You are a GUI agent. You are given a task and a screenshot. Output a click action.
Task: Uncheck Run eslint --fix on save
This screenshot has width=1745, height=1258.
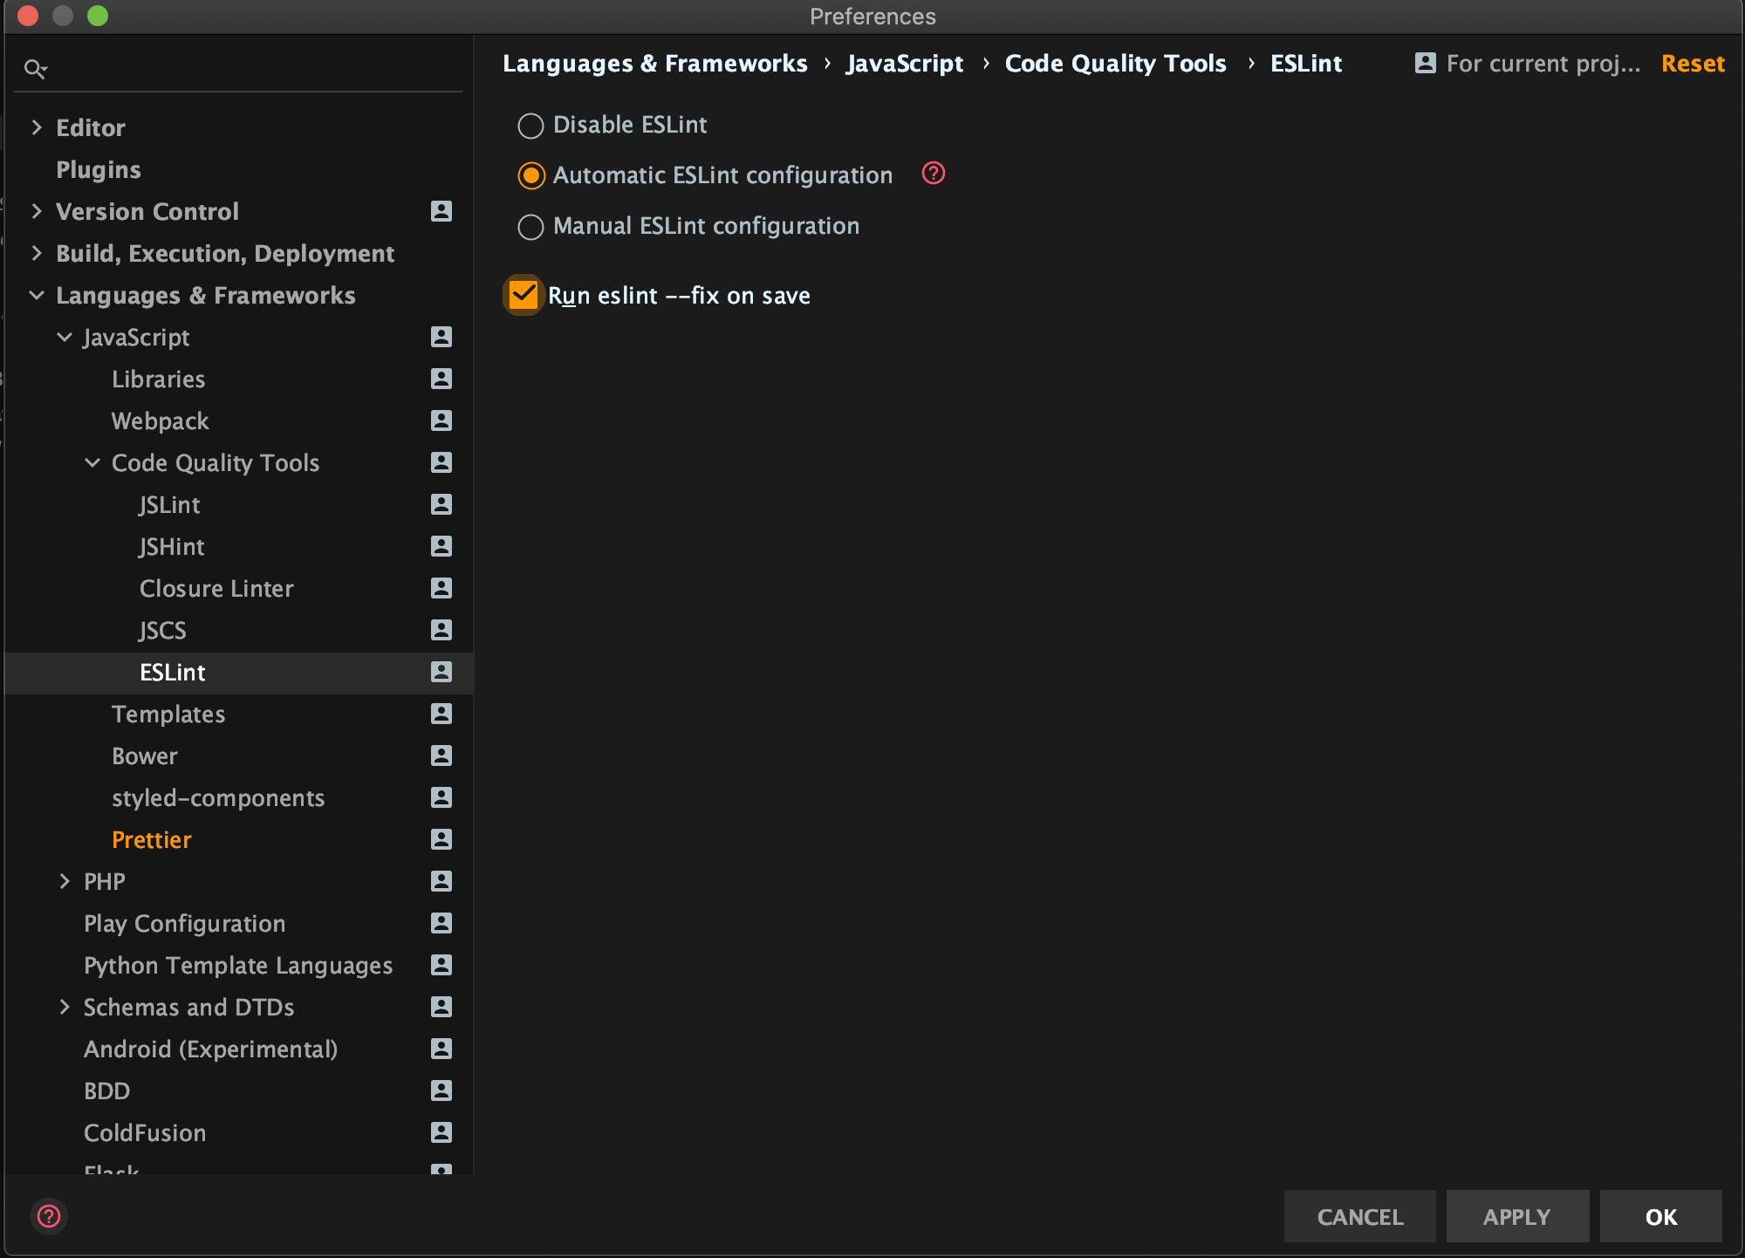click(x=523, y=295)
